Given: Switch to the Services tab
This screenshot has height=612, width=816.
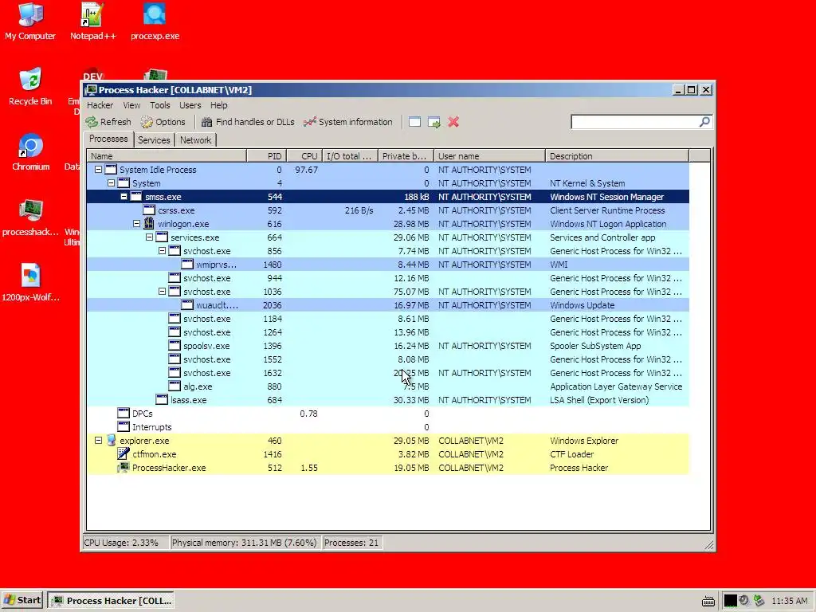Looking at the screenshot, I should coord(154,140).
